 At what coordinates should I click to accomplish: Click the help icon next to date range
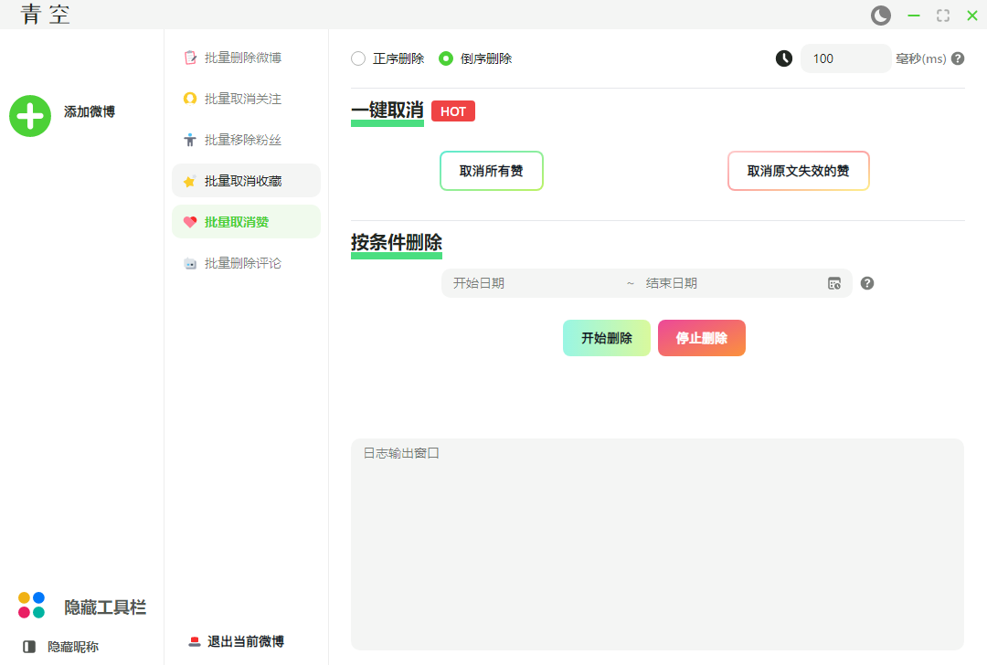point(867,283)
